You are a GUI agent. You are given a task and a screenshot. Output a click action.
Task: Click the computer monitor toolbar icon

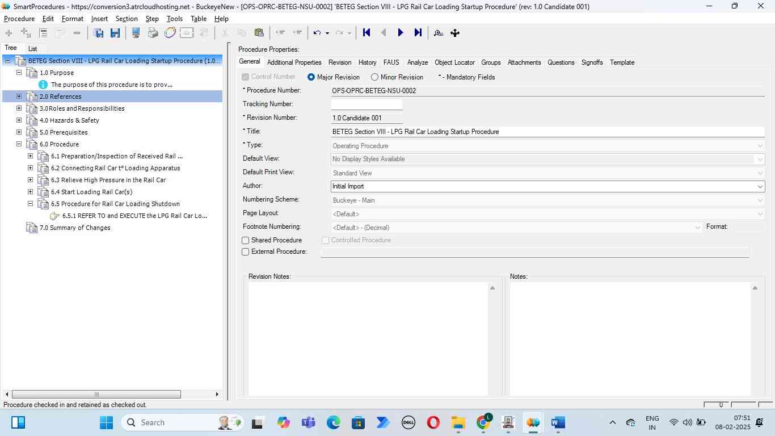point(136,33)
